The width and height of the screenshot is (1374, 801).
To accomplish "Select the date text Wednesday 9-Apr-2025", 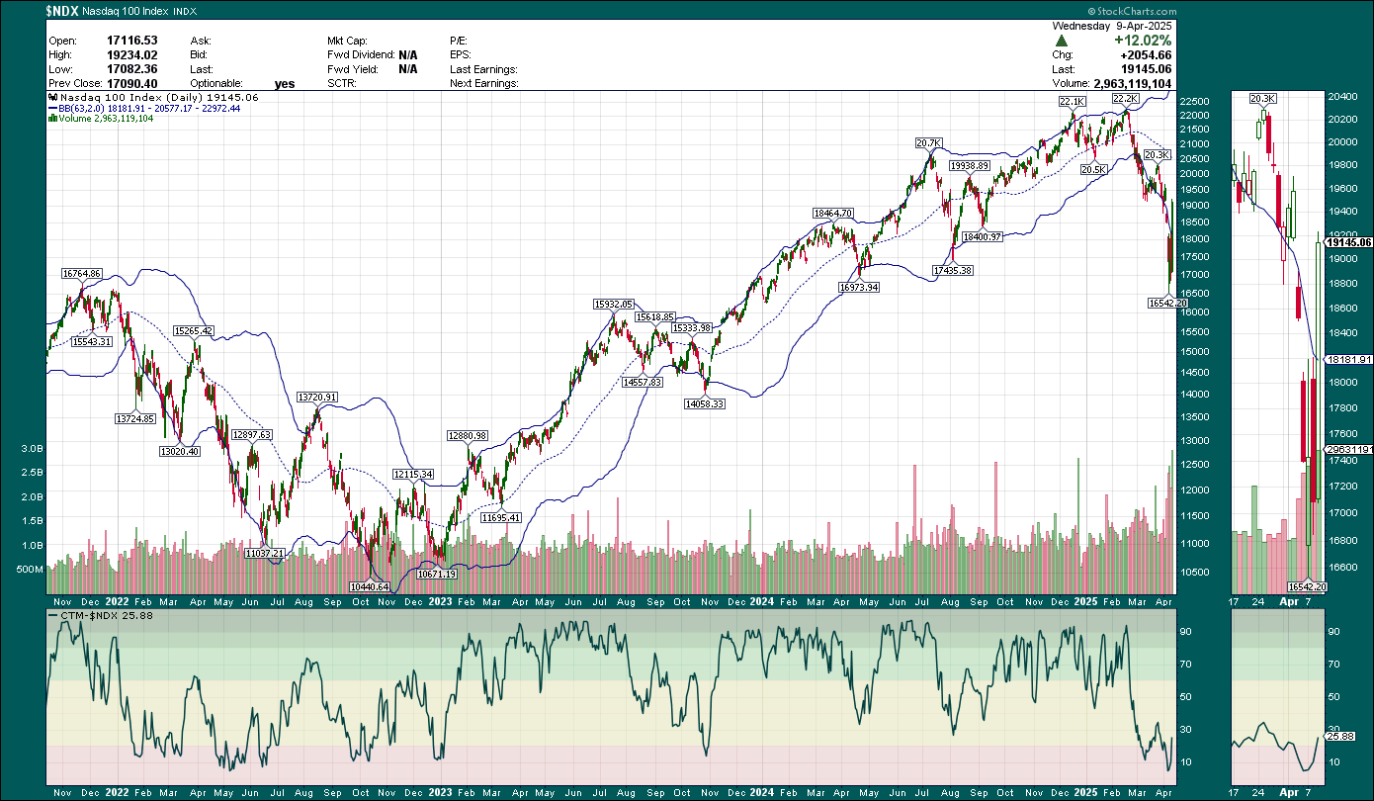I will [1110, 27].
